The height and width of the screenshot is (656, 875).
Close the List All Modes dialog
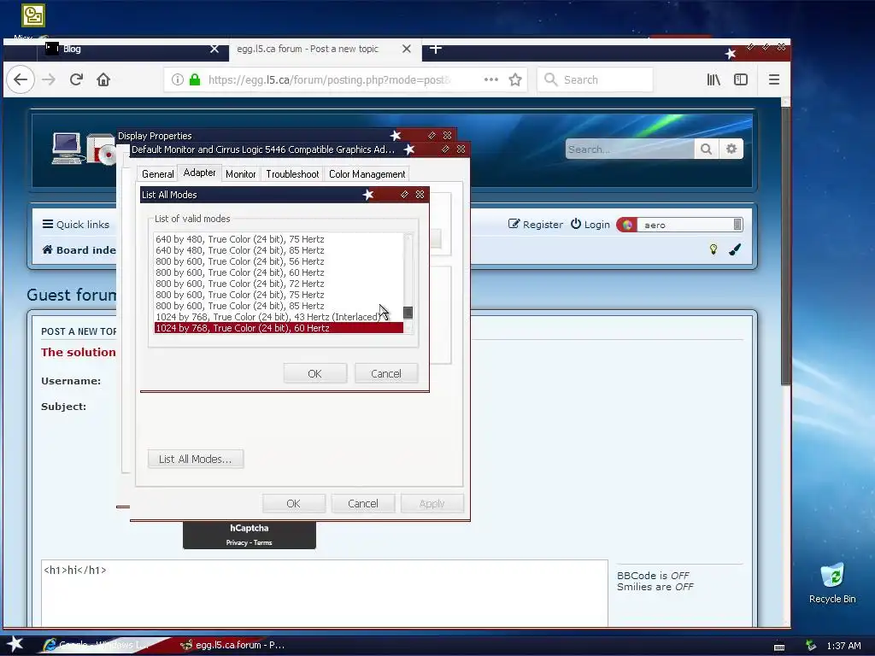[420, 194]
